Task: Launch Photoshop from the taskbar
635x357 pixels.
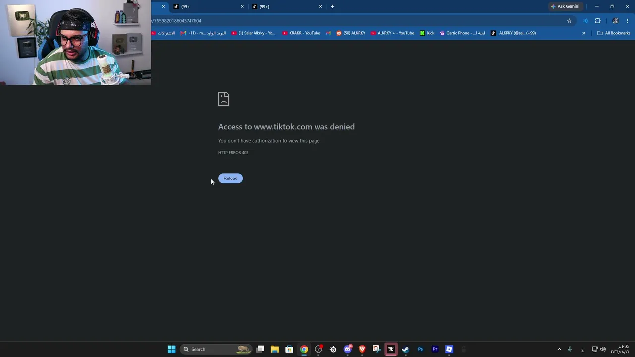Action: pos(420,349)
